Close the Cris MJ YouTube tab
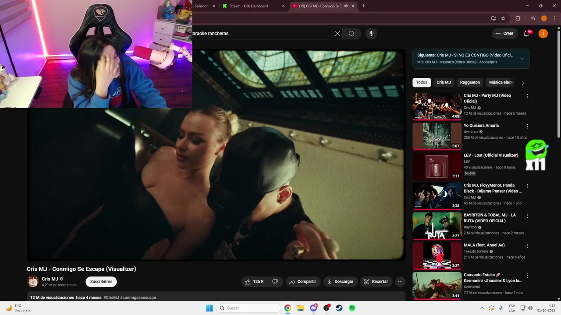 pos(353,6)
